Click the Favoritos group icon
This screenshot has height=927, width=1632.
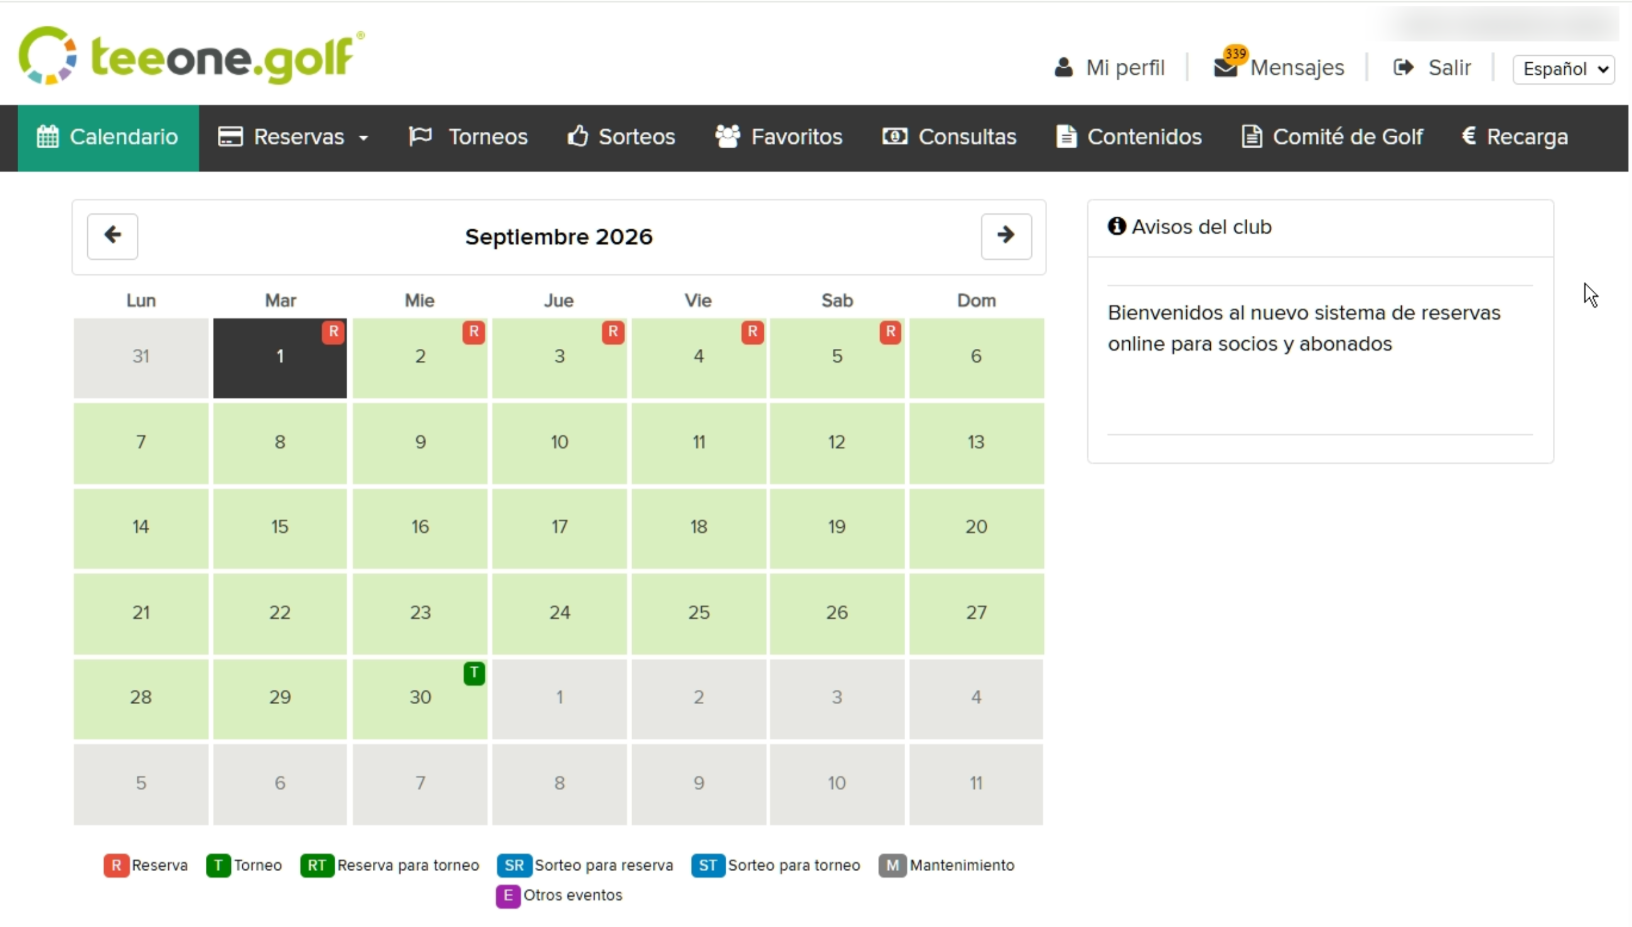pos(728,136)
